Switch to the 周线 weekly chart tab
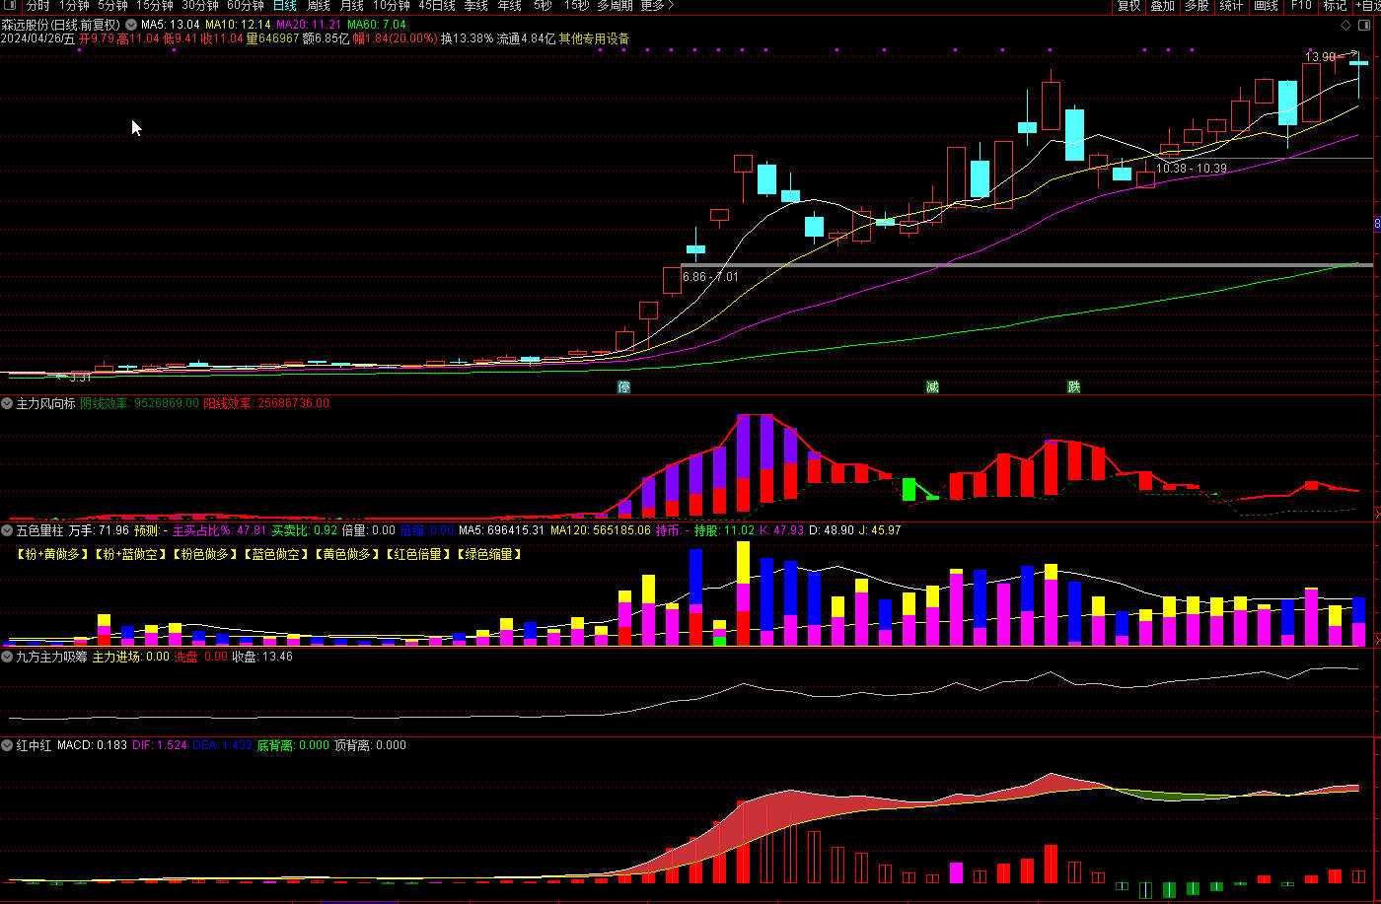This screenshot has height=904, width=1381. pos(318,6)
